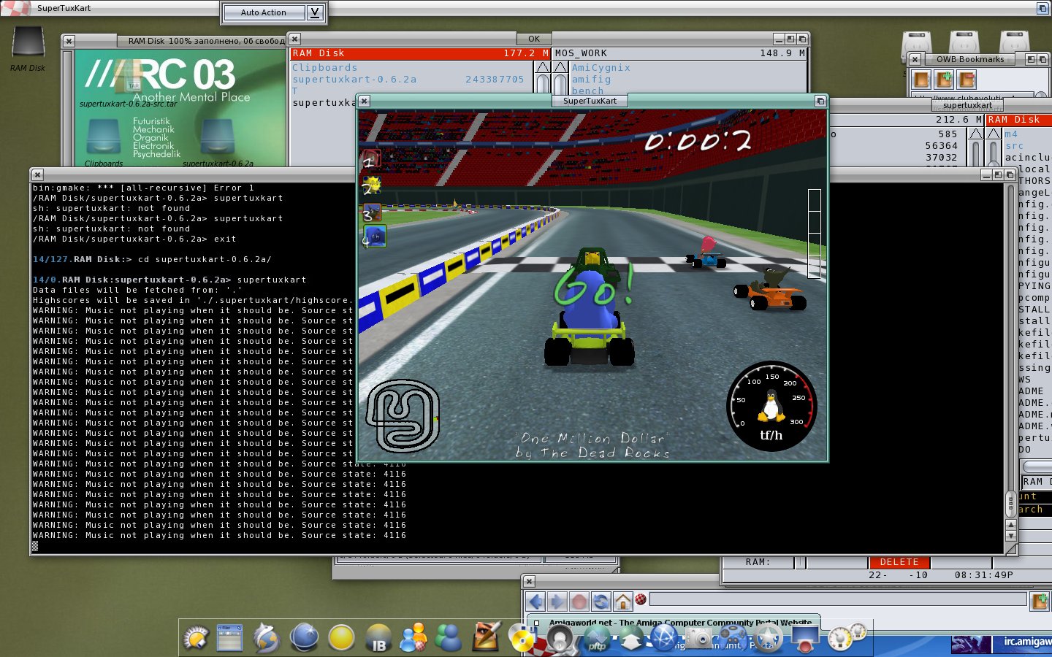The height and width of the screenshot is (657, 1052).
Task: Click shell window depth gadget
Action: pyautogui.click(x=1009, y=174)
